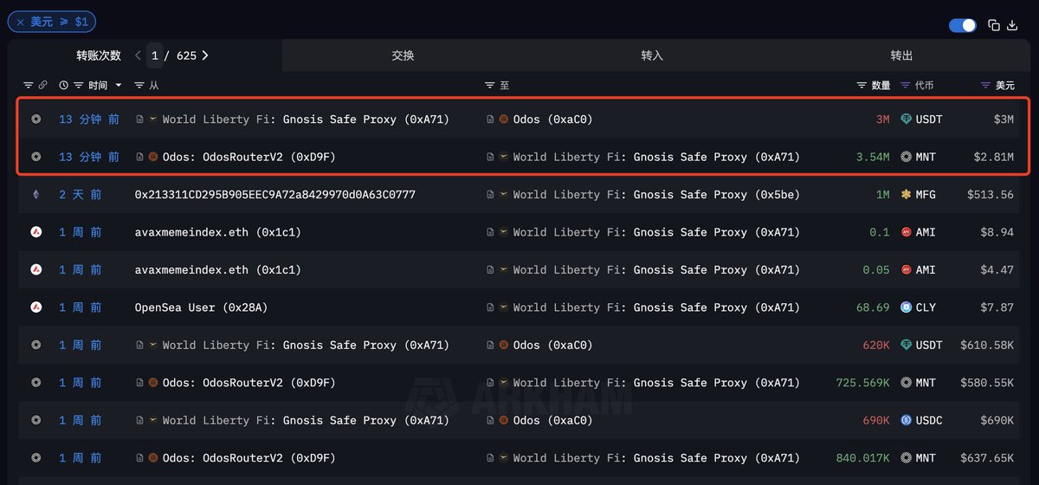Image resolution: width=1039 pixels, height=485 pixels.
Task: Open the link filter icon in the header row
Action: [29, 85]
